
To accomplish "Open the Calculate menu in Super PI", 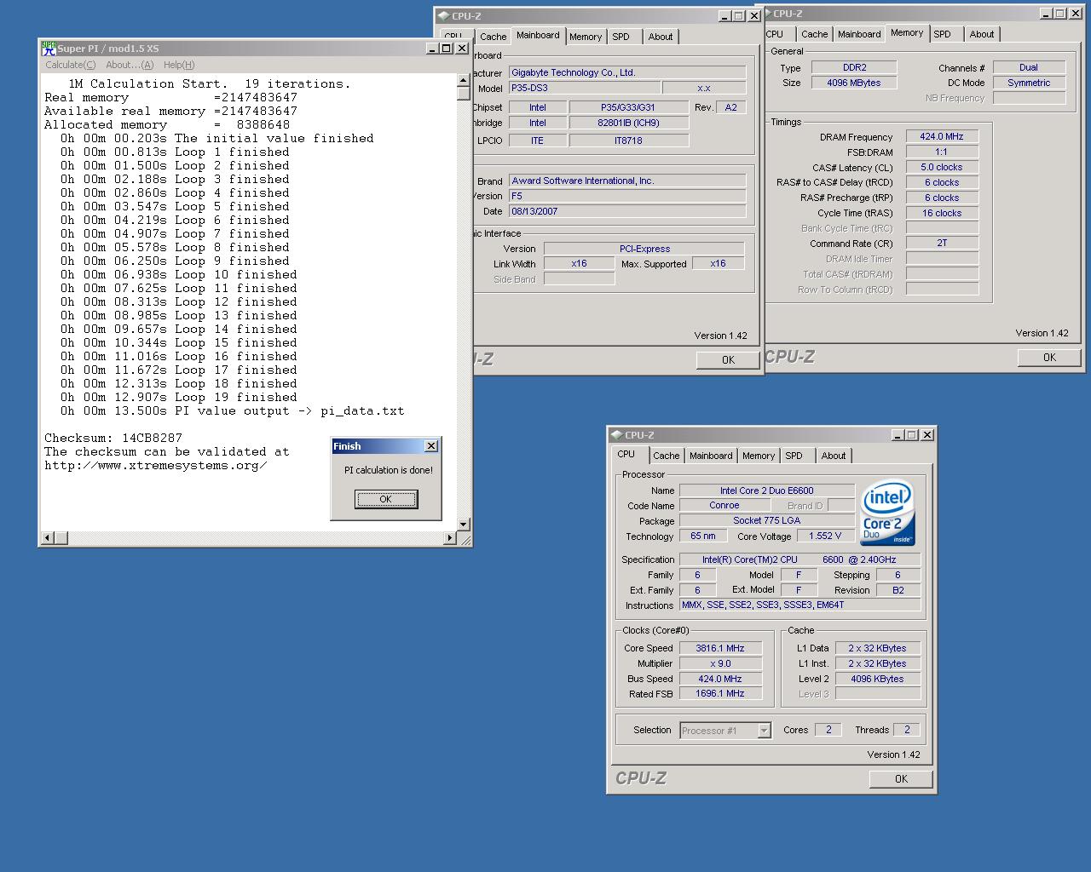I will [70, 65].
